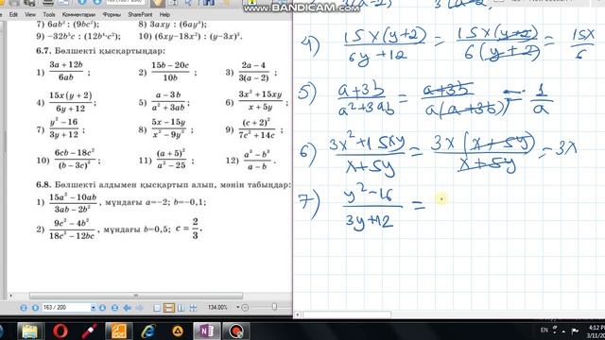Viewport: 605px width, 340px height.
Task: Switch to OneNote on taskbar
Action: coord(206,331)
